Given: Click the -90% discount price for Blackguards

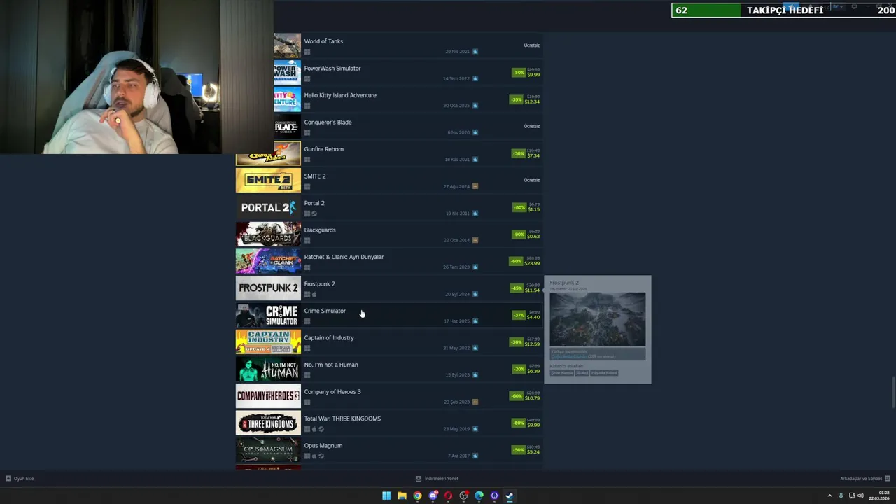Looking at the screenshot, I should pyautogui.click(x=526, y=234).
